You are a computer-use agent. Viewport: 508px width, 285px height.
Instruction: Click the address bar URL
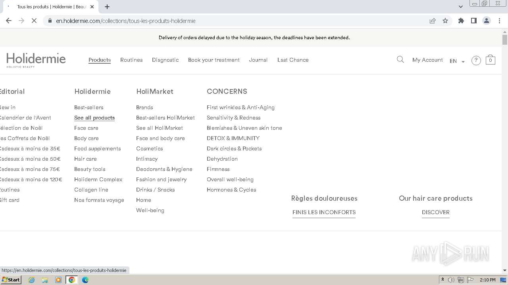126,21
